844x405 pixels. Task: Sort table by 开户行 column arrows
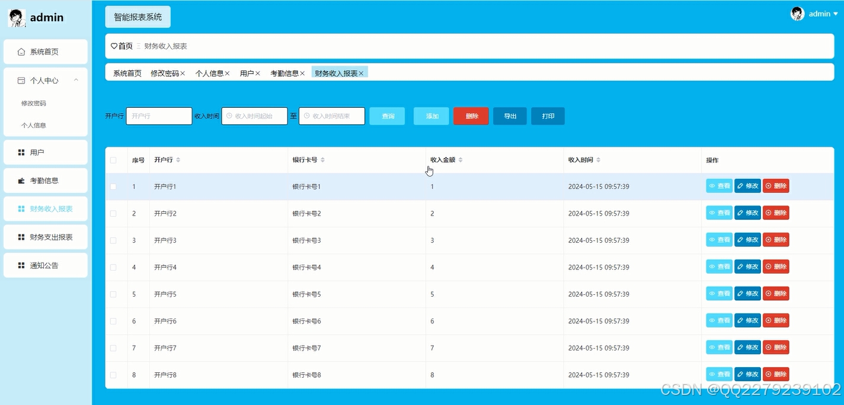click(178, 160)
